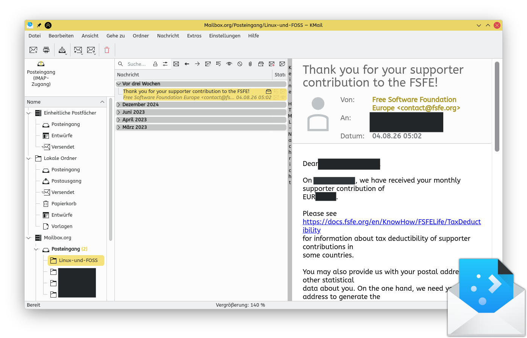The height and width of the screenshot is (338, 527).
Task: Click the Nachricht column header
Action: [194, 75]
